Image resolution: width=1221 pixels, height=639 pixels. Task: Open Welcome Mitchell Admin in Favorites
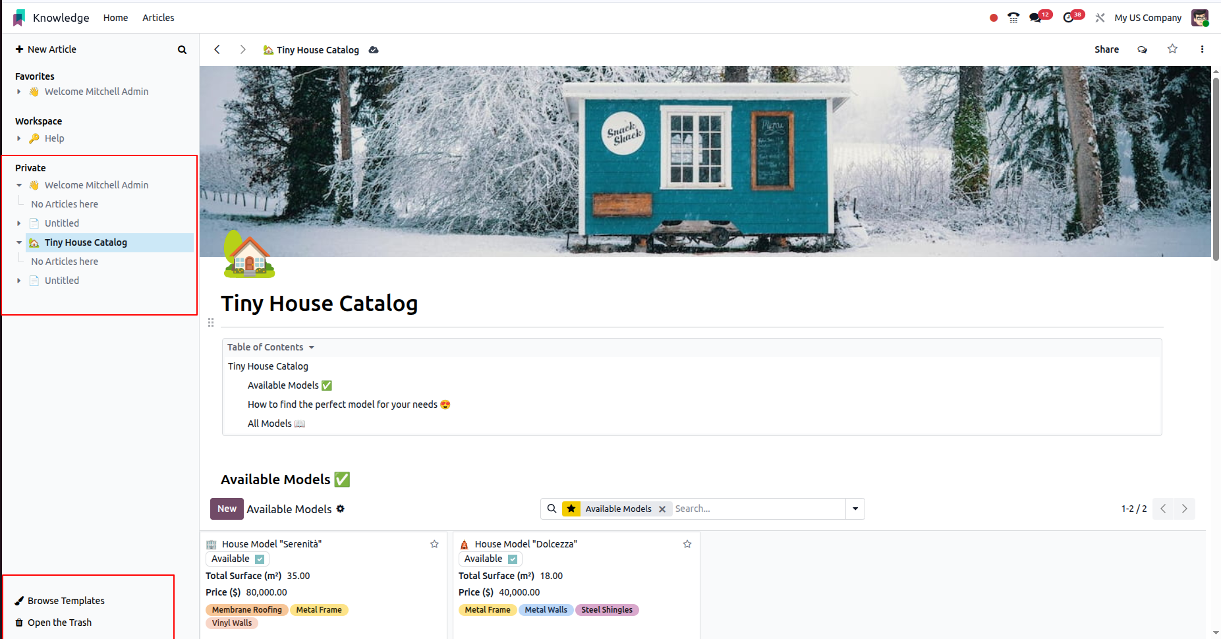[96, 92]
